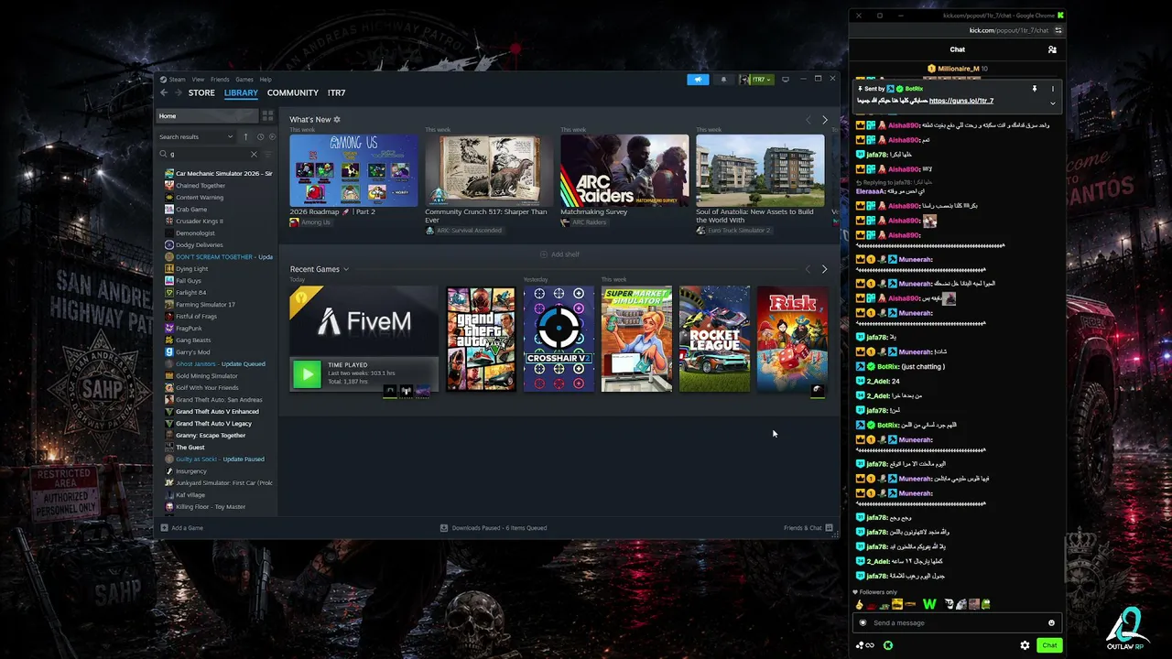Open emoji picker in message box

pyautogui.click(x=1051, y=623)
